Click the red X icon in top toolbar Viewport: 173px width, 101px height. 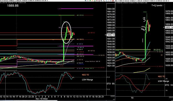coord(113,1)
